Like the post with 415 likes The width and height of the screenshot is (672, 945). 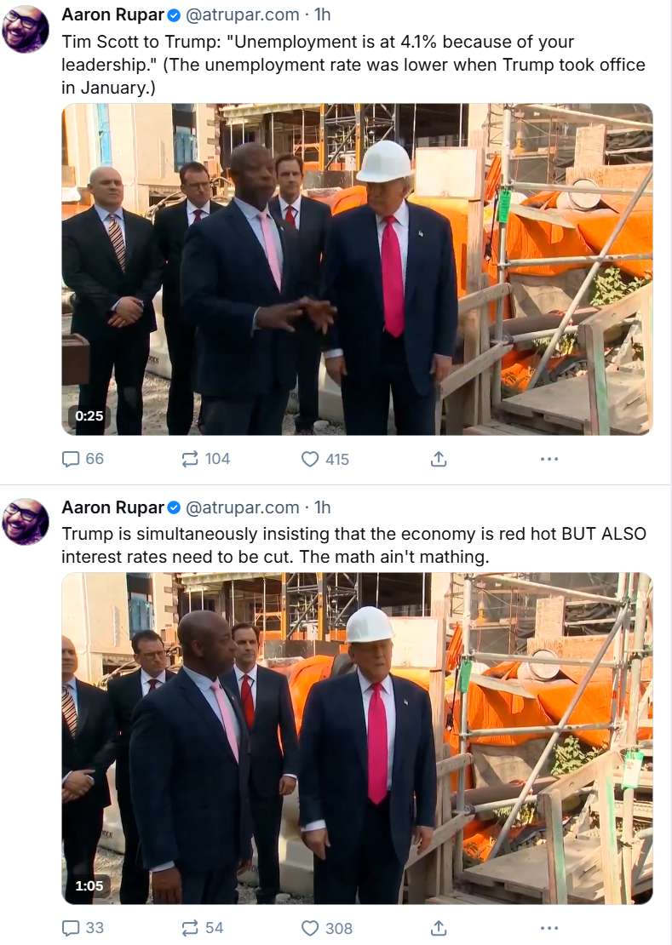[x=325, y=459]
